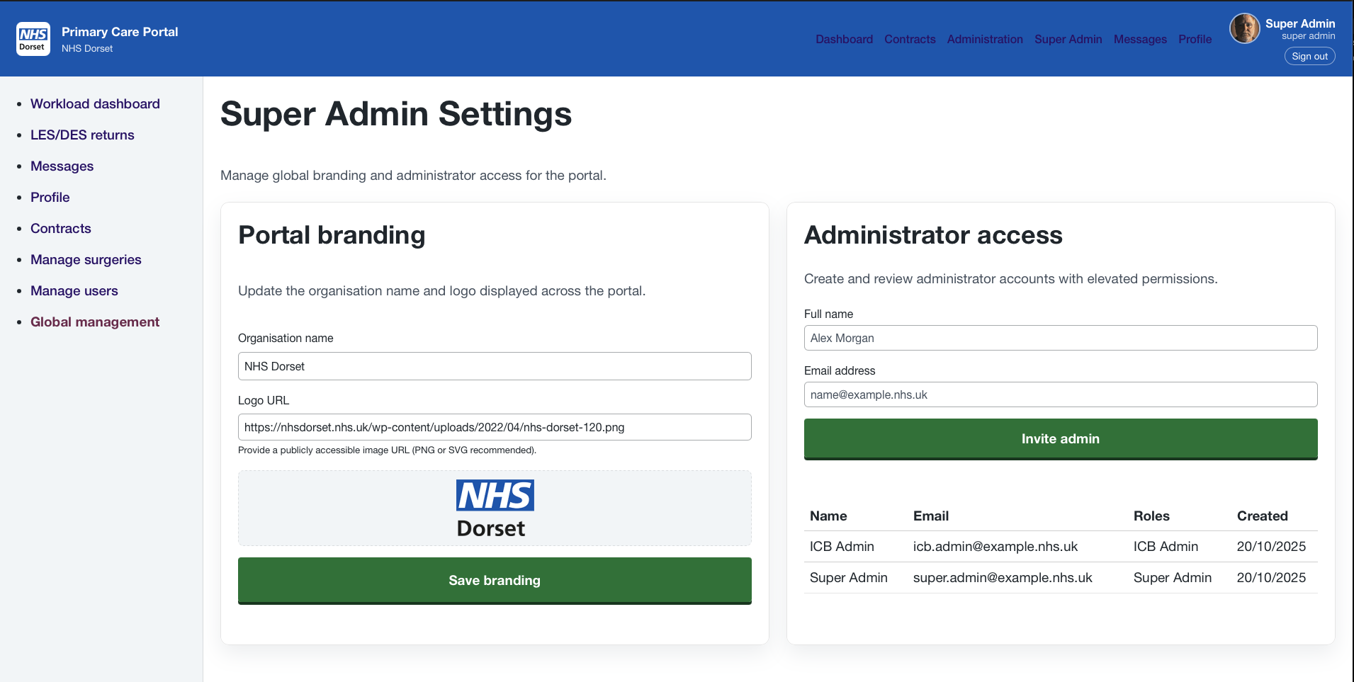Click the NHS Dorset logo preview image
The width and height of the screenshot is (1354, 682).
(x=494, y=508)
